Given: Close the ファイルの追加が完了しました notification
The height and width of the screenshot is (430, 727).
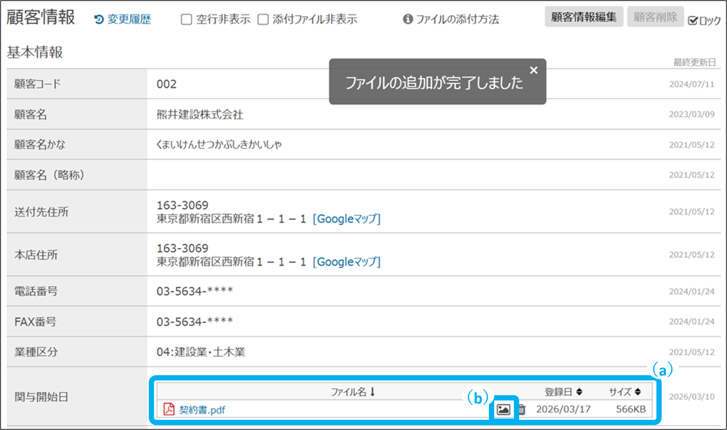Looking at the screenshot, I should pos(534,70).
